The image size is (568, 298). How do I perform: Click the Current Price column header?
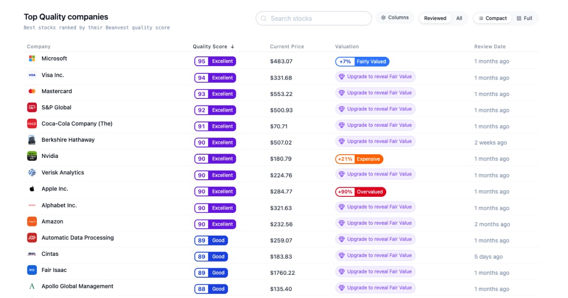(287, 47)
